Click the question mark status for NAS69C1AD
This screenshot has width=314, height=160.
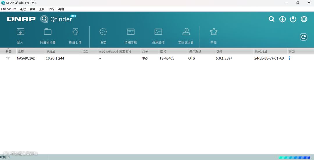point(289,58)
